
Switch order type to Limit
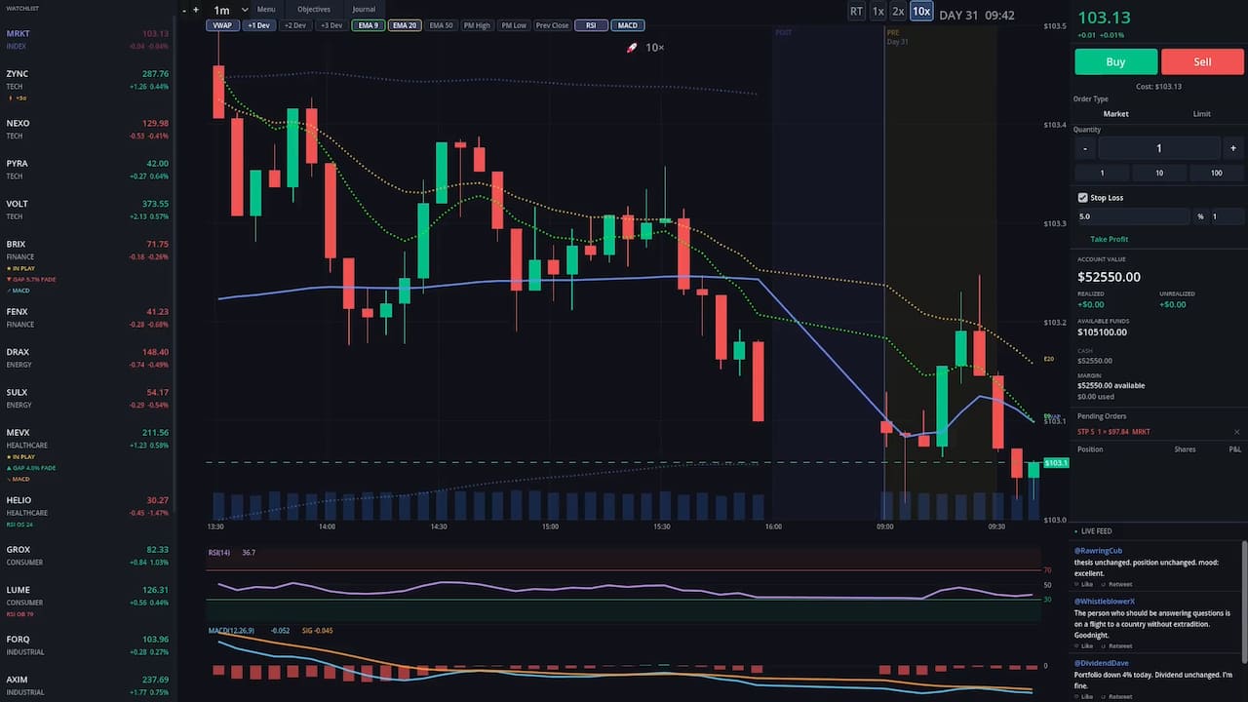pos(1202,114)
